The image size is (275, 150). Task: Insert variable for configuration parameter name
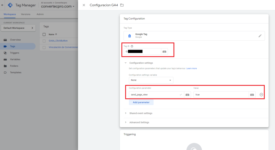click(x=187, y=95)
